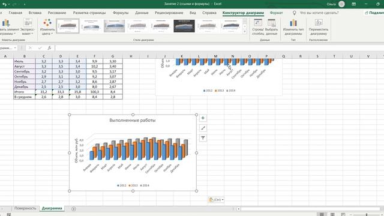Image resolution: width=384 pixels, height=216 pixels.
Task: Click the zoom slider in status bar
Action: coord(367,215)
